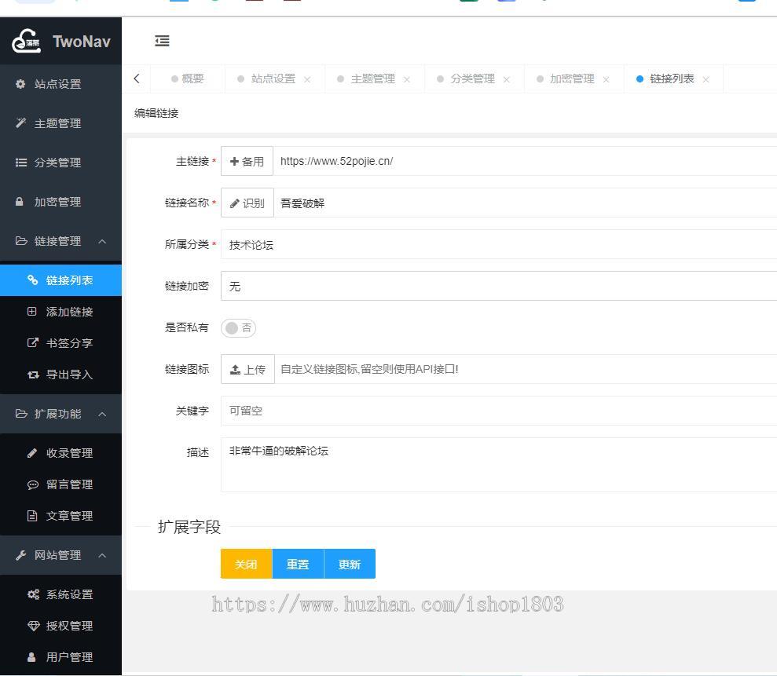Select 授权管理 in the sidebar
Screen dimensions: 777x676
coord(60,626)
